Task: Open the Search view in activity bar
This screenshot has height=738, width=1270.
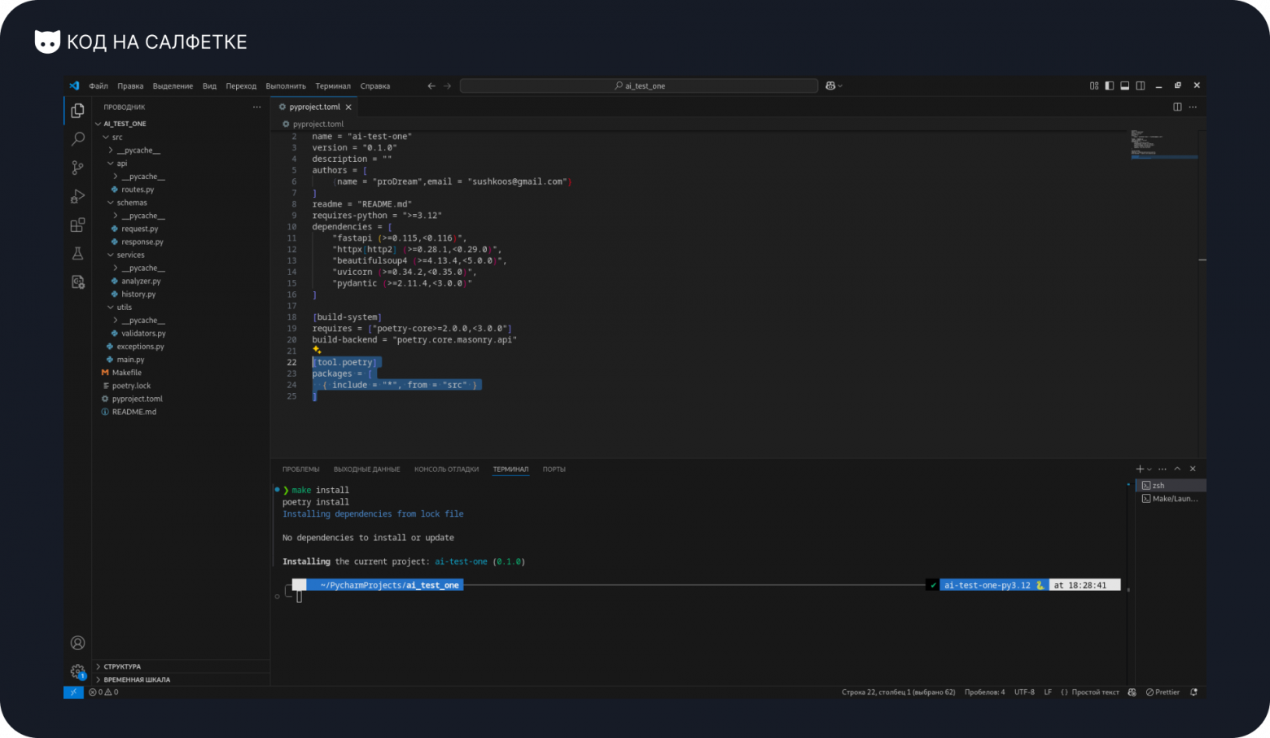Action: (x=77, y=139)
